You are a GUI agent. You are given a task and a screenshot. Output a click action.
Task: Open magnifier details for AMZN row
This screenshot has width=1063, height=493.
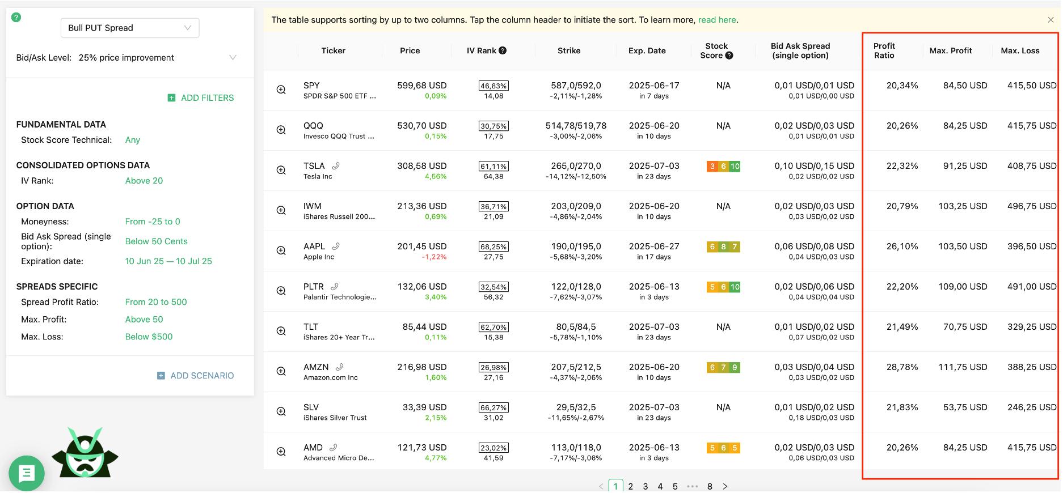click(x=281, y=372)
